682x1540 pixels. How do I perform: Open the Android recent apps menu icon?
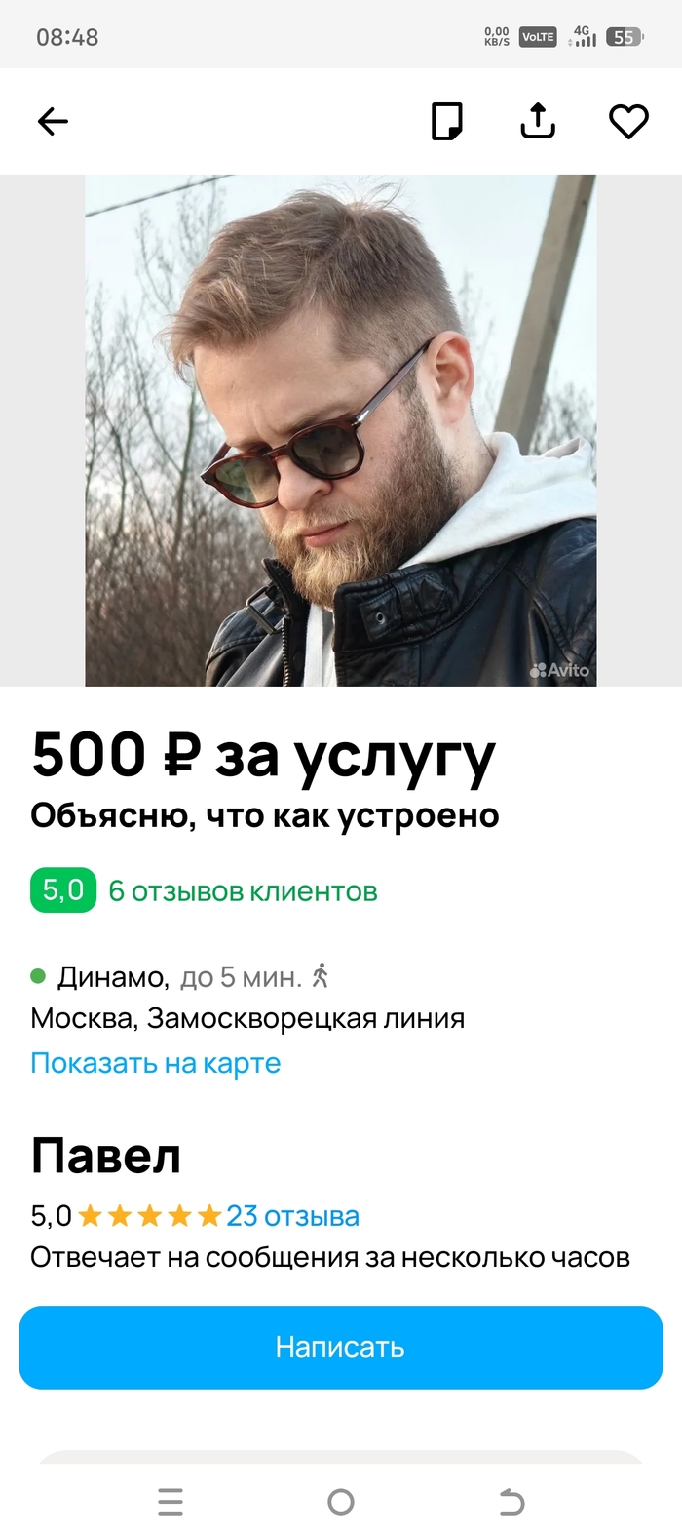(170, 1502)
